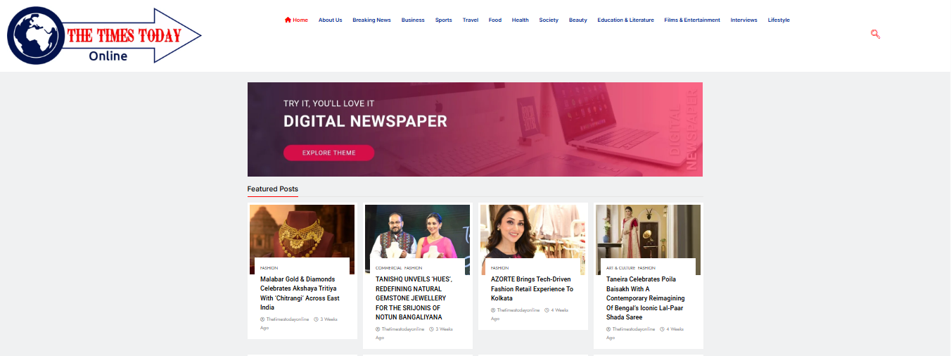Click Fashion tag on Tanishq card

tap(413, 268)
